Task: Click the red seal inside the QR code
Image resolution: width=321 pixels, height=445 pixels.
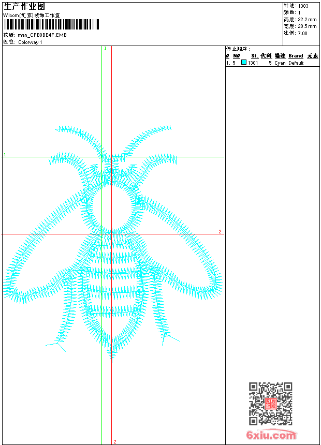Action: click(270, 404)
